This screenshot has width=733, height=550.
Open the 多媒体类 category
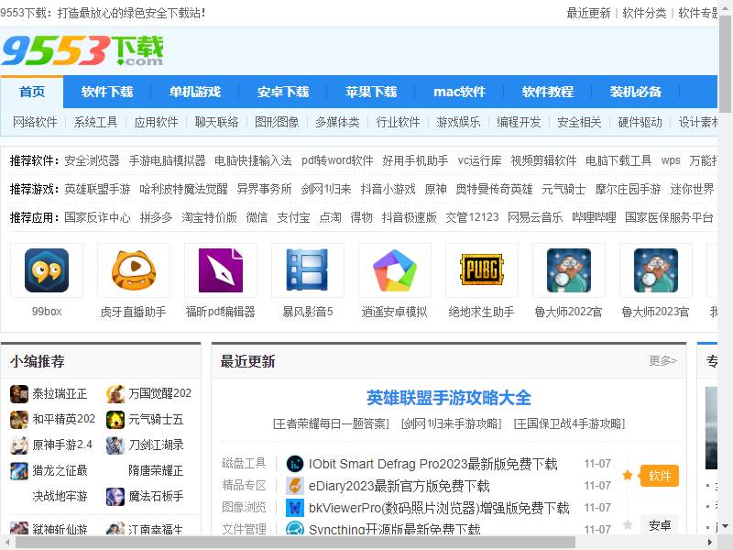point(337,123)
